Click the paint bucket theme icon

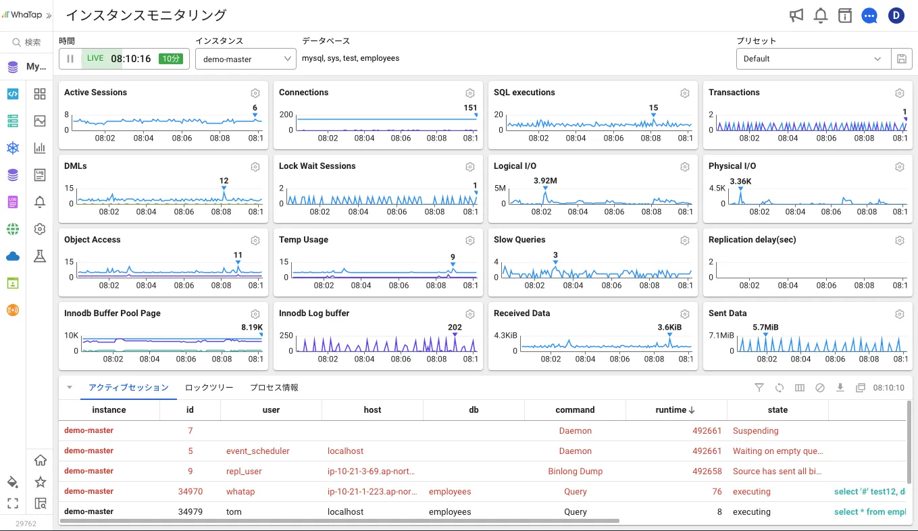pos(13,482)
